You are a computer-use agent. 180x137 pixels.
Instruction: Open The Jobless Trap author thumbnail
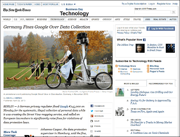[140, 48]
